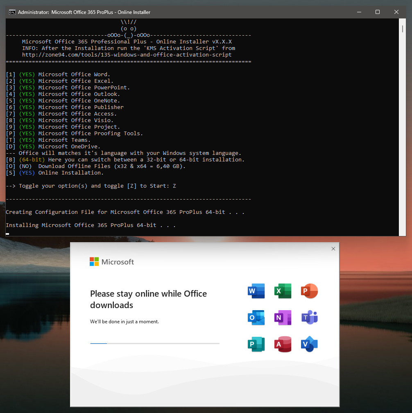Click the Teams icon in installer

[309, 318]
